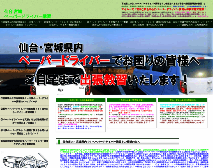
Task: Open top nav item ⑤主な事業内容
Action: [x=192, y=24]
